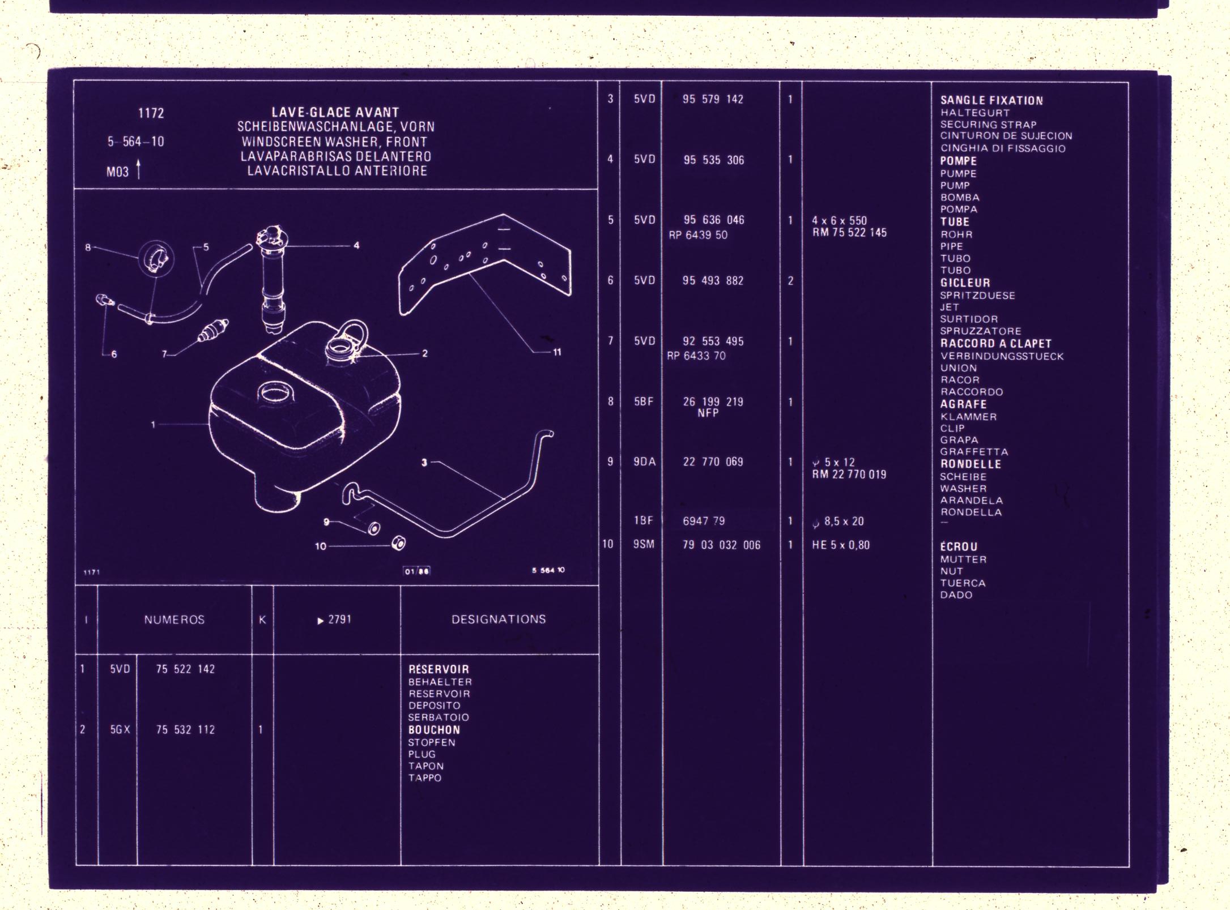Select part number '95 636 046'
This screenshot has width=1230, height=910.
point(714,220)
